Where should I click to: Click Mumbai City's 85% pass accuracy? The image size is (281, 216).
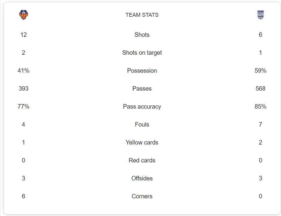pos(260,107)
